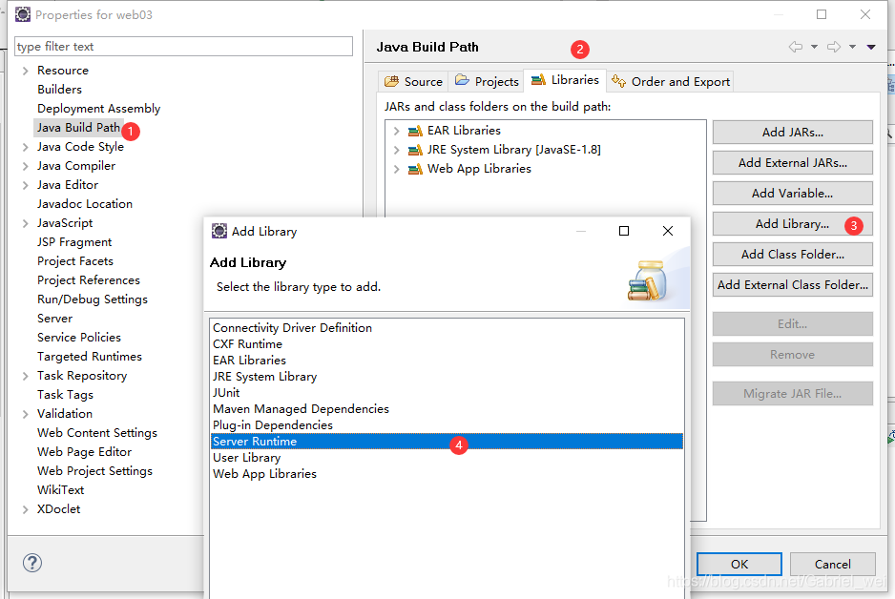Open the Service Policies page
This screenshot has height=599, width=895.
(x=79, y=337)
